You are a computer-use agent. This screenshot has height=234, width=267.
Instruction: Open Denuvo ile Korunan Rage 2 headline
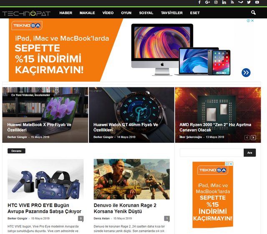(125, 208)
